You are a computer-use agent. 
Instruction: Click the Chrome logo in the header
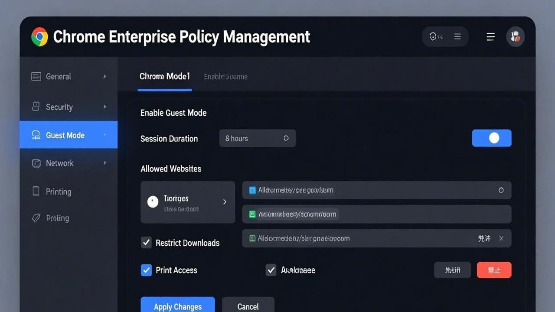[39, 37]
